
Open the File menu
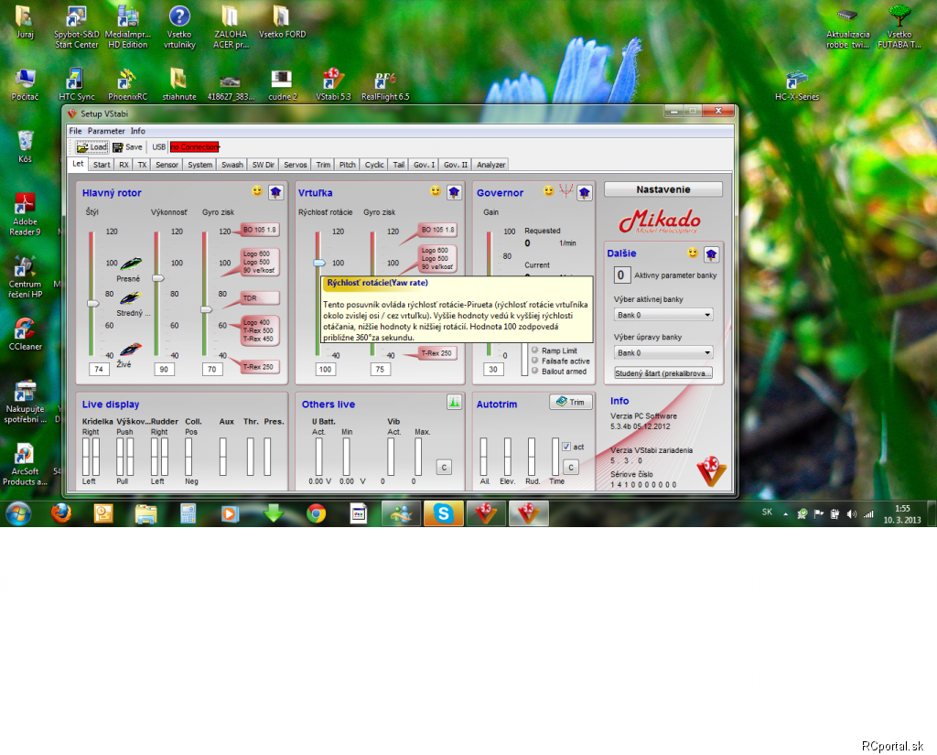coord(75,131)
